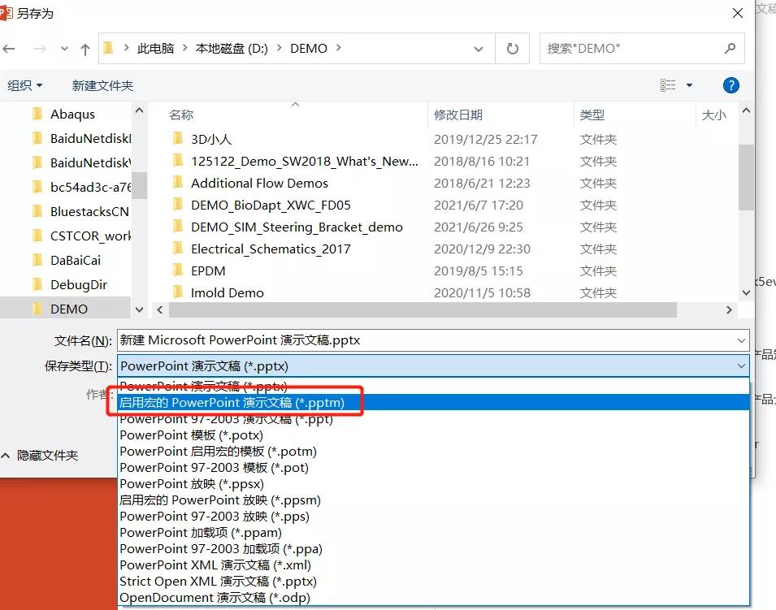Click the PowerPoint icon in the title bar
This screenshot has width=776, height=610.
8,12
